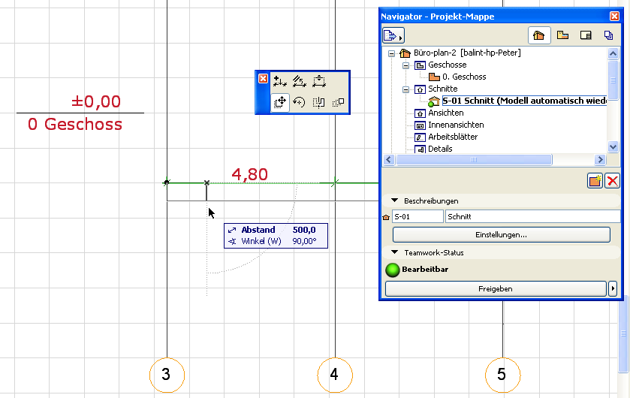Pick the offset edge pet-palette icon
The height and width of the screenshot is (398, 630).
[x=319, y=82]
